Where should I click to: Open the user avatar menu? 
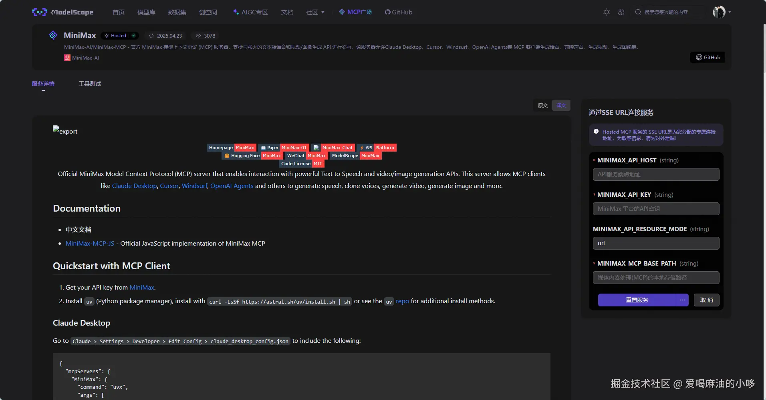click(719, 12)
